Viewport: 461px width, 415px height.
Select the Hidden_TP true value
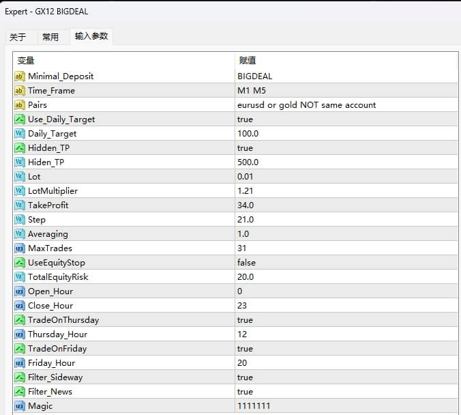(x=245, y=148)
